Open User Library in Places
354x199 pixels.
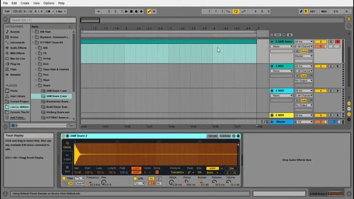tap(17, 96)
